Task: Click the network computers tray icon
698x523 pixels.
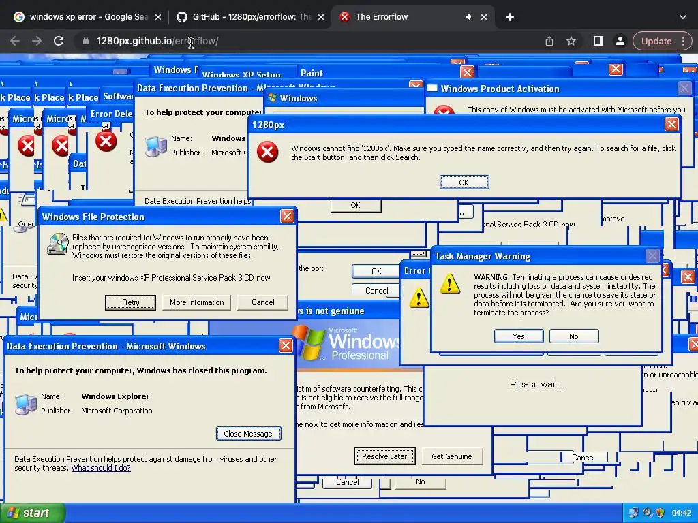Action: pos(633,513)
